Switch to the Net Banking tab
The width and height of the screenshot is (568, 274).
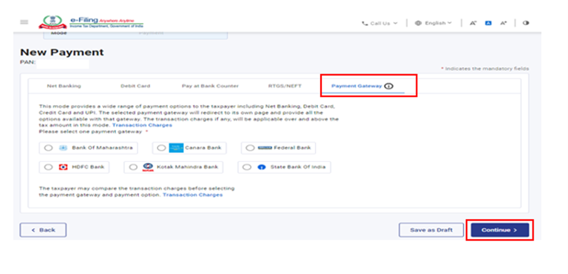point(64,86)
